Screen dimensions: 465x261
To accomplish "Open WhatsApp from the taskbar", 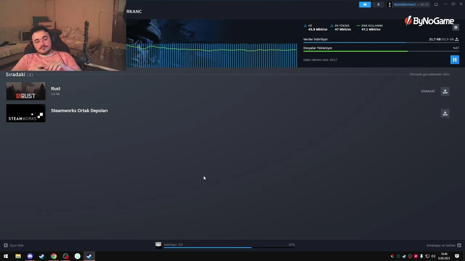I will pyautogui.click(x=77, y=256).
